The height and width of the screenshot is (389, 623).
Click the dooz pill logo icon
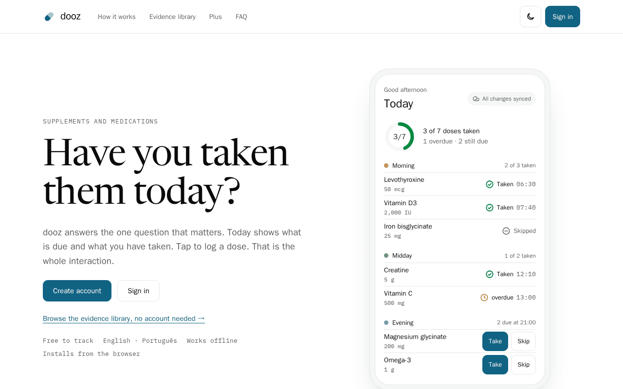coord(49,17)
